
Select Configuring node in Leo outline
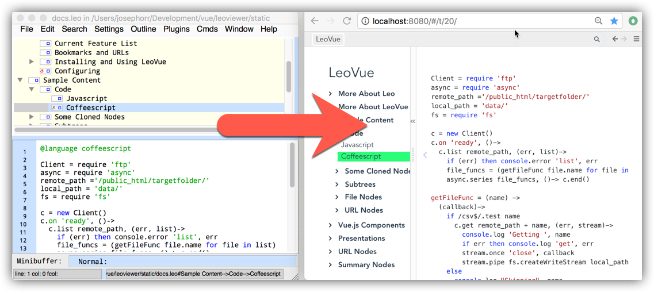pyautogui.click(x=77, y=71)
